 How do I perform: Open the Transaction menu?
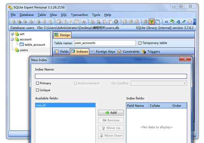[x=79, y=15]
